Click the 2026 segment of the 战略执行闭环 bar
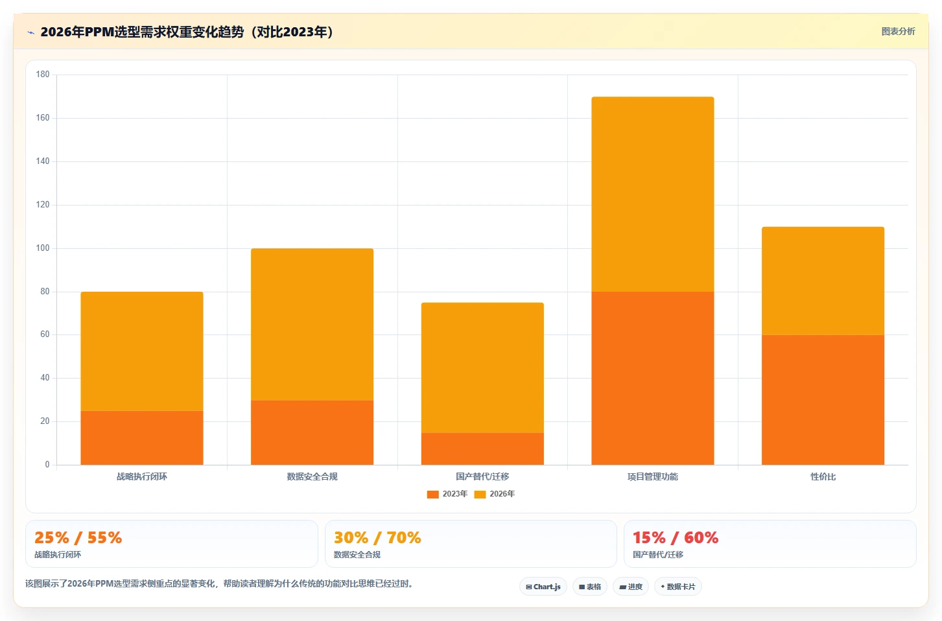 (x=142, y=351)
